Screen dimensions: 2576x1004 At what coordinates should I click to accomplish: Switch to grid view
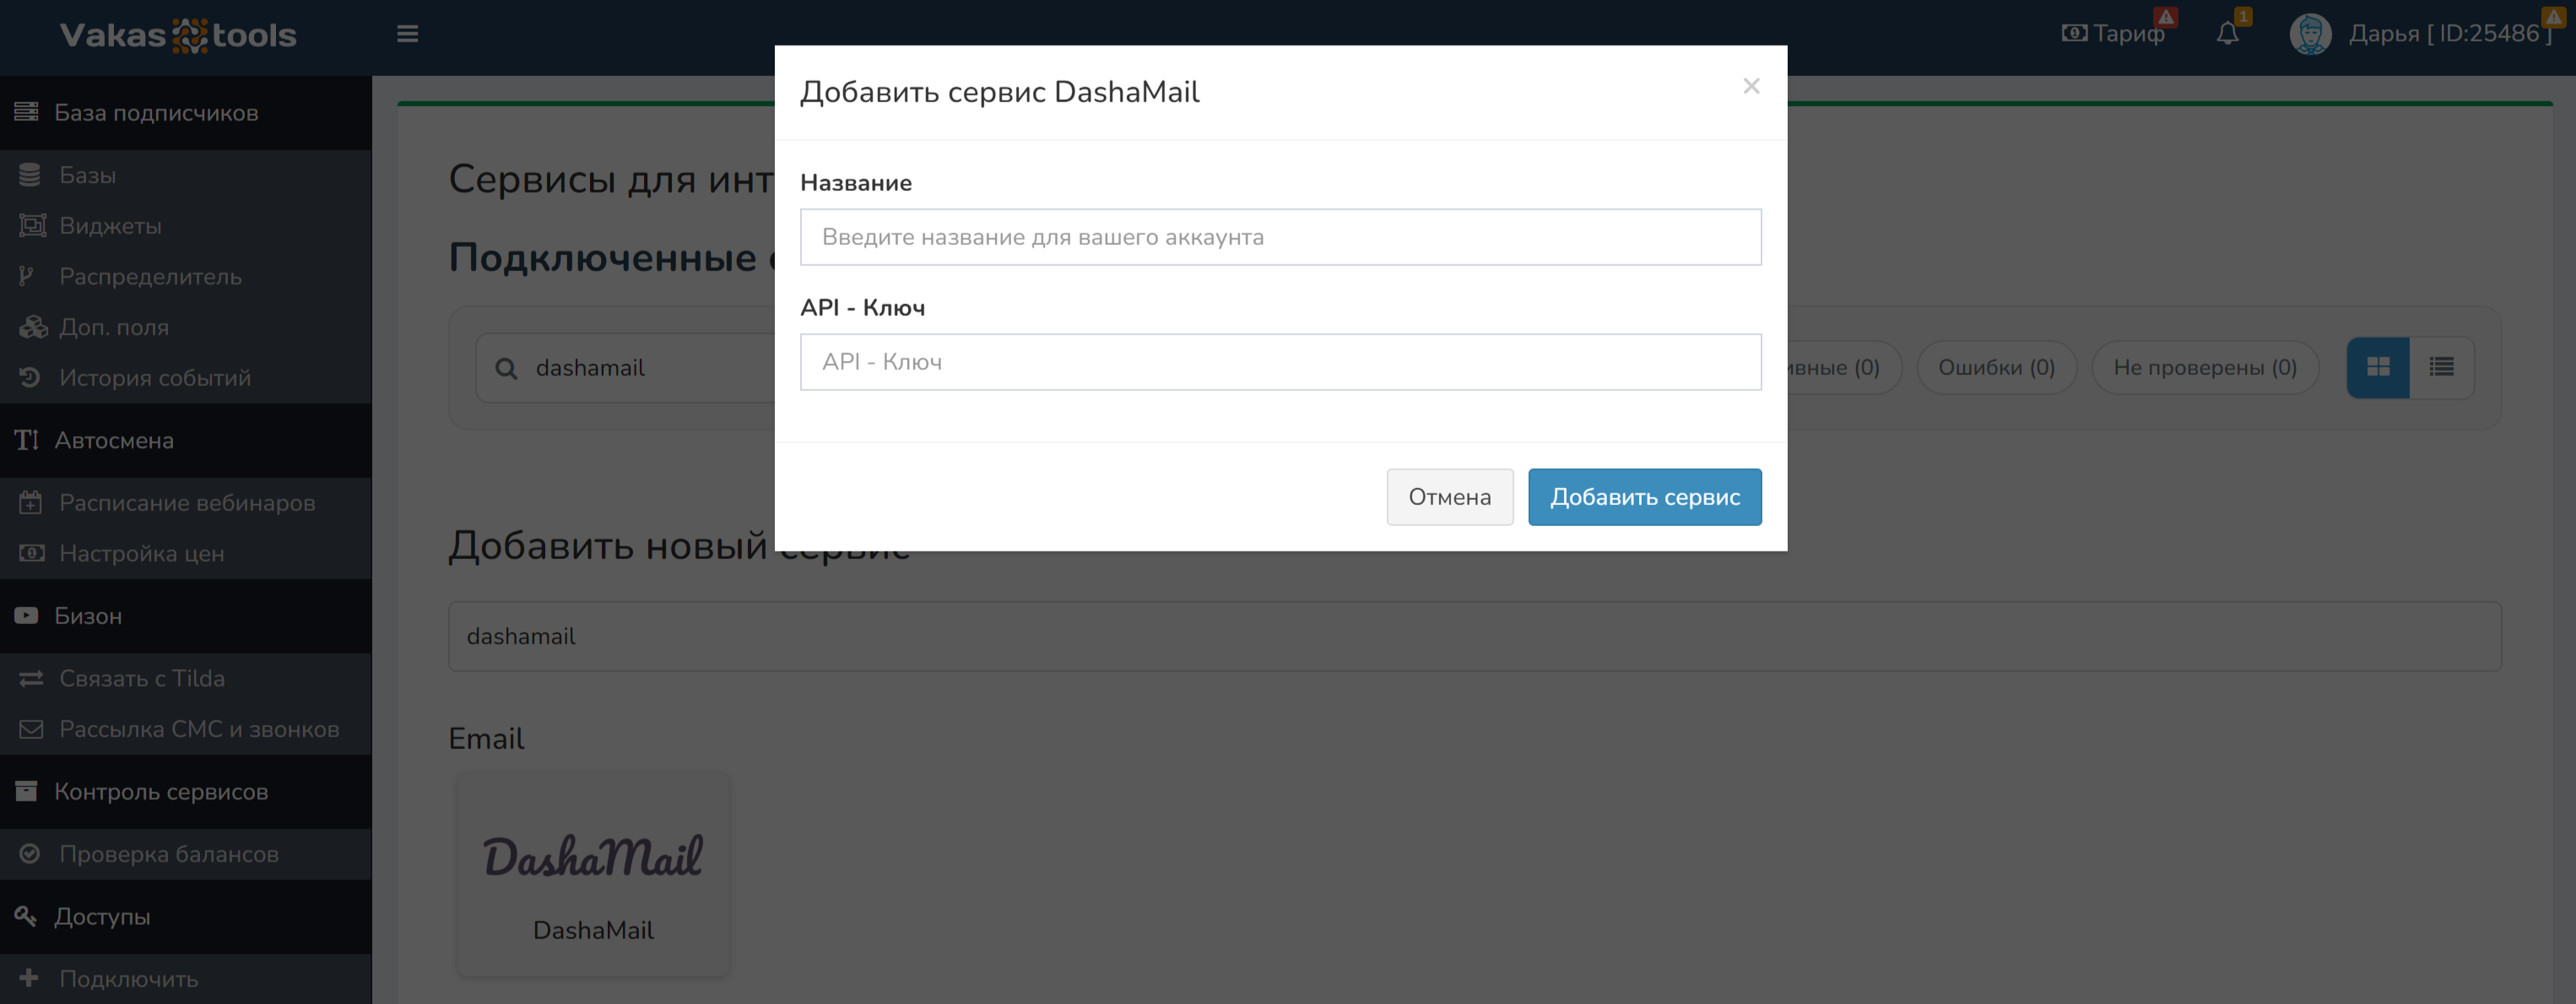click(2378, 368)
